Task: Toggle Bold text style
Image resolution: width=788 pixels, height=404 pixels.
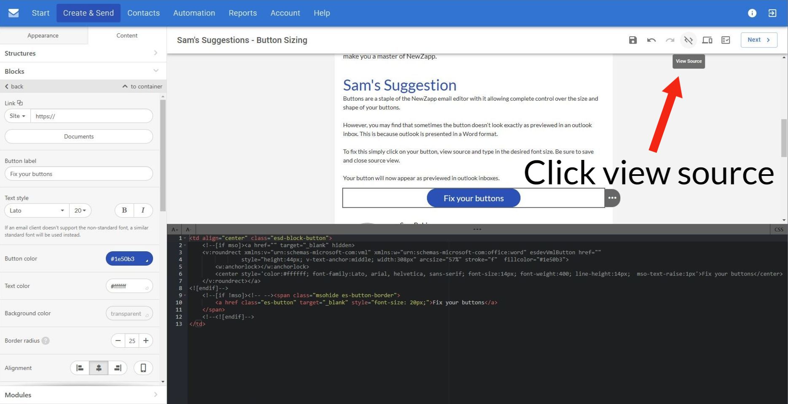Action: (x=124, y=210)
